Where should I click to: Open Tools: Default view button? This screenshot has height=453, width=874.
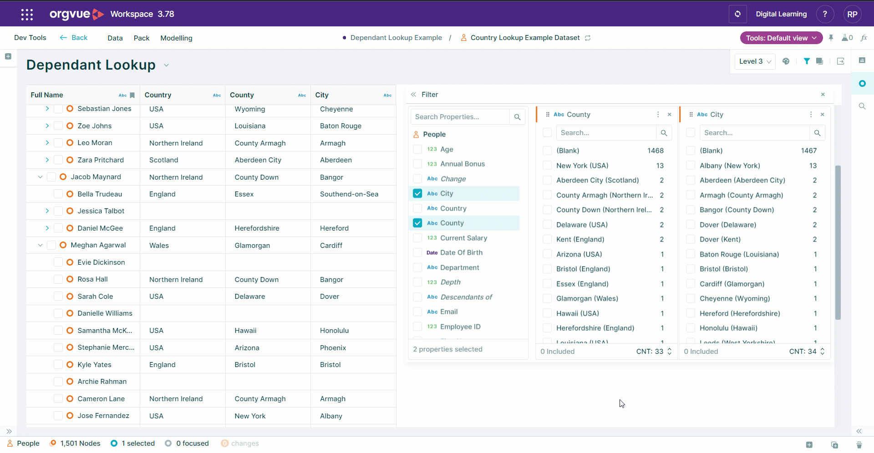(781, 38)
